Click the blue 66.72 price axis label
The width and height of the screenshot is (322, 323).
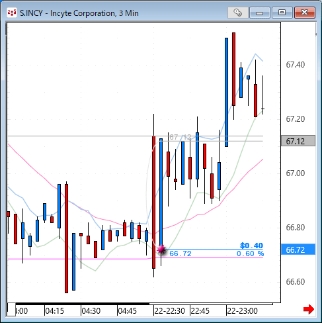[298, 250]
